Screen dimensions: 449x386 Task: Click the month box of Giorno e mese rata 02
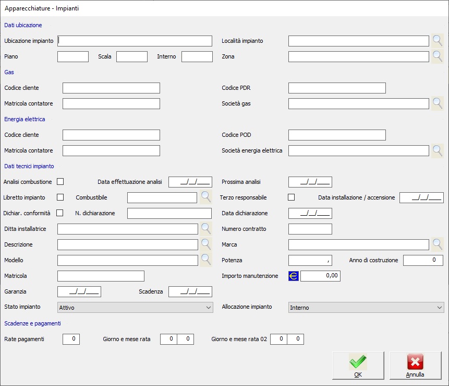[x=296, y=339]
